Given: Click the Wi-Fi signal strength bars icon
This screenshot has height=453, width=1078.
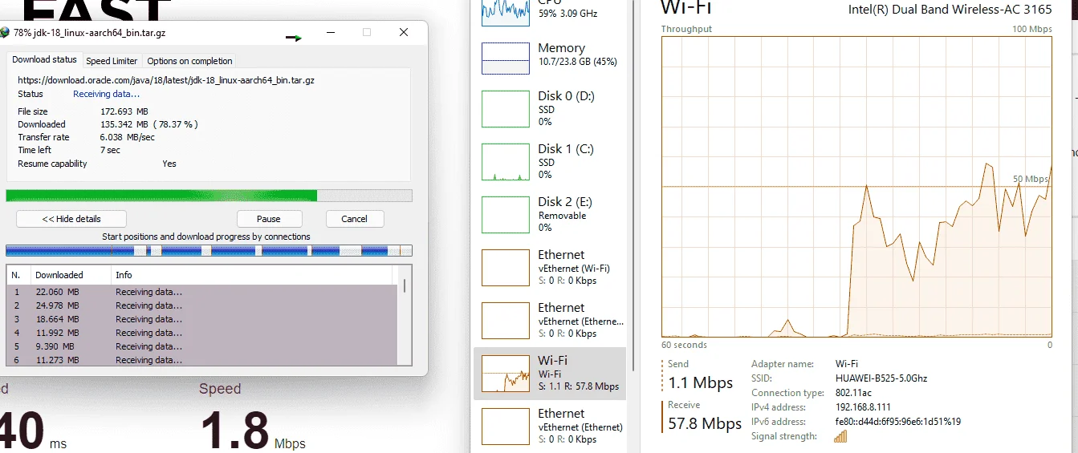Looking at the screenshot, I should pyautogui.click(x=840, y=436).
